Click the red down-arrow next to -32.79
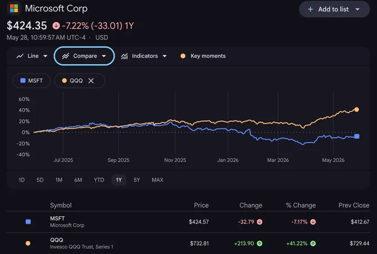This screenshot has height=254, width=377. [x=259, y=222]
